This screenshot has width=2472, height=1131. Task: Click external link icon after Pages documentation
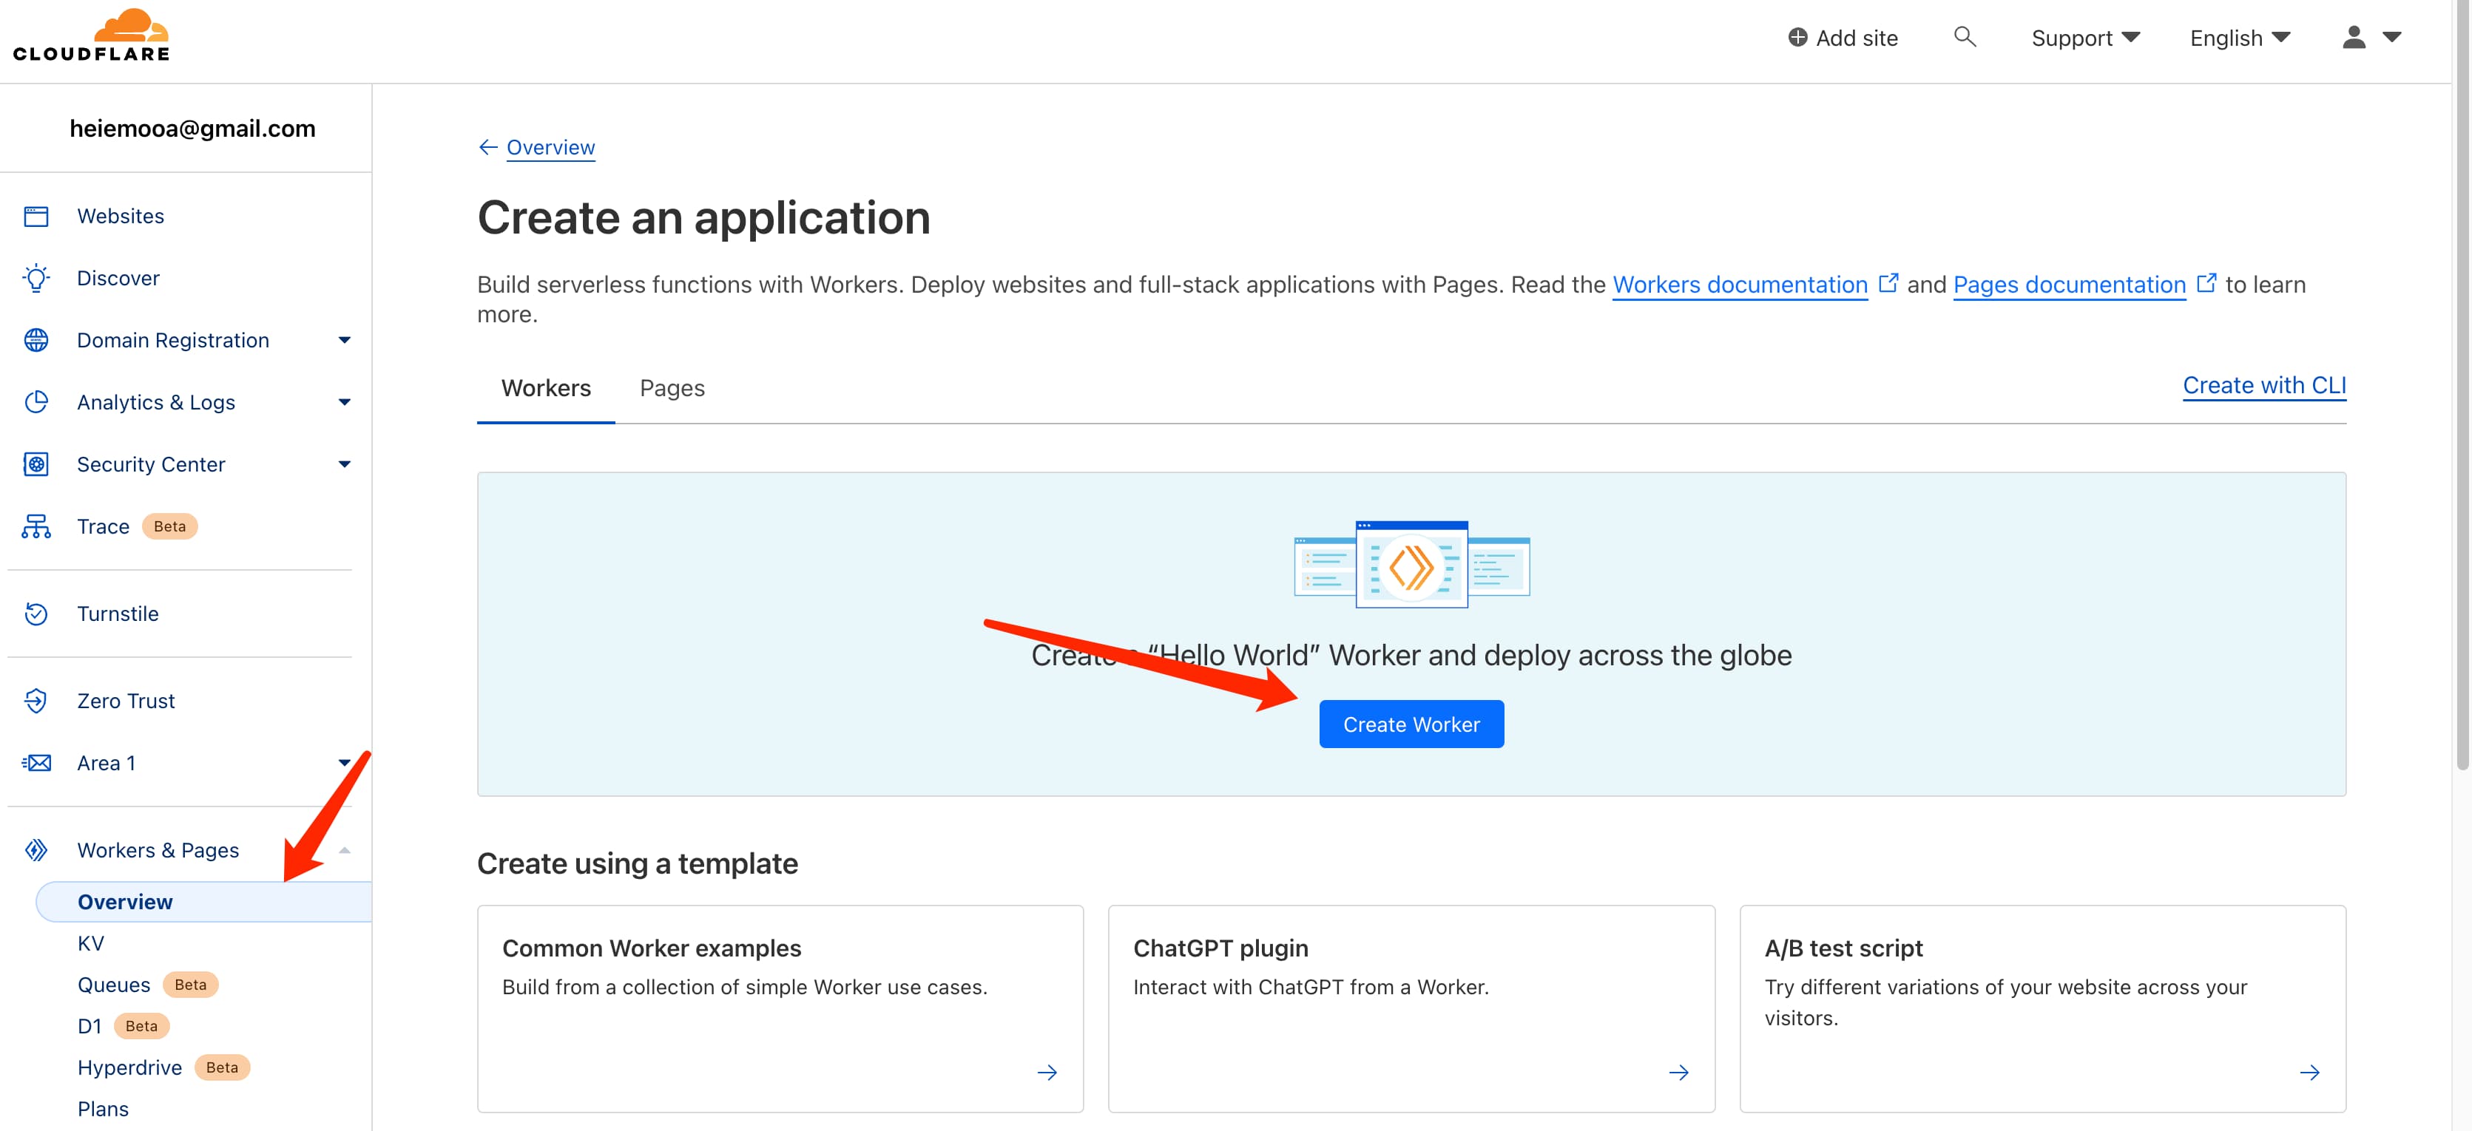(x=2206, y=283)
